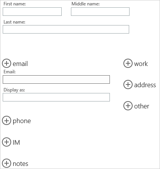Click the notes text label
160x169 pixels.
coord(20,164)
